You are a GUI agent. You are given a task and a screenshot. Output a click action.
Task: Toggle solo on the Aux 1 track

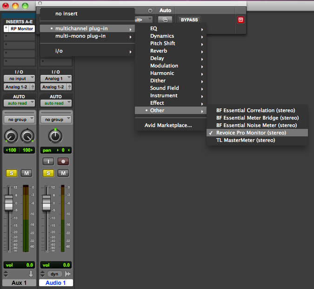11,173
